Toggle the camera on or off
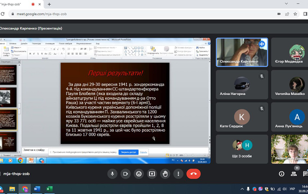Image resolution: width=308 pixels, height=194 pixels. pos(125,174)
